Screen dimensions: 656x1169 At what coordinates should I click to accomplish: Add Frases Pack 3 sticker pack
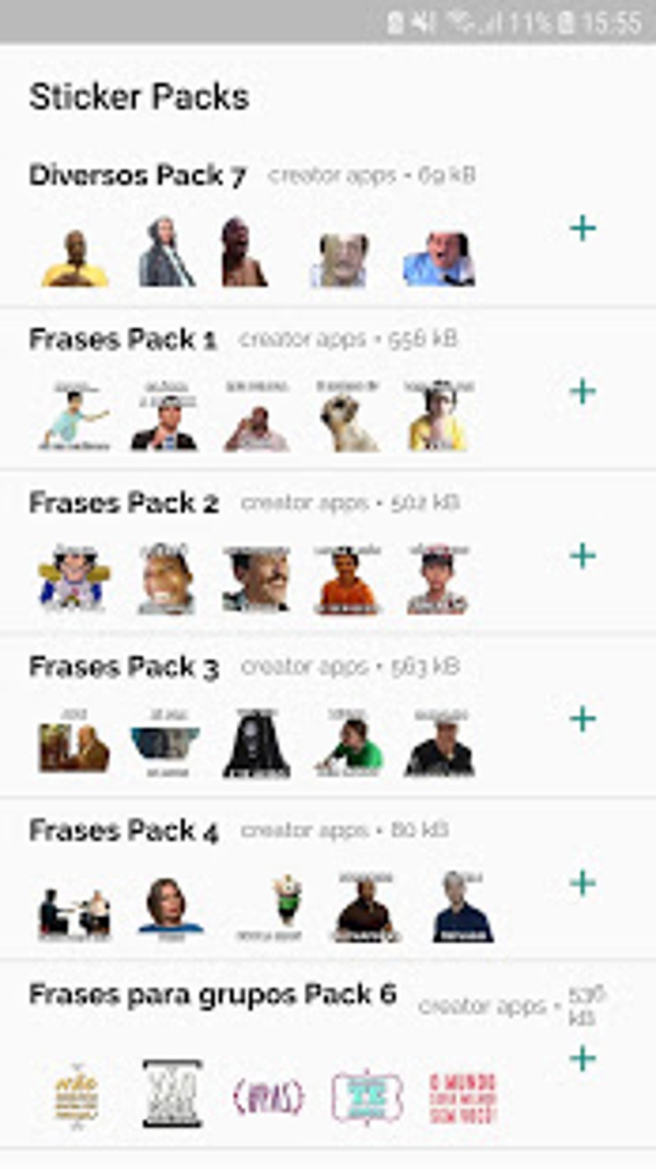(583, 719)
